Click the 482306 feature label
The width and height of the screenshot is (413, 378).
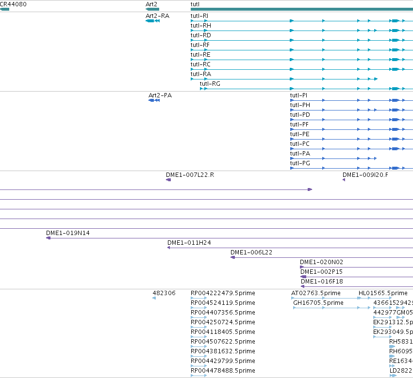[164, 293]
